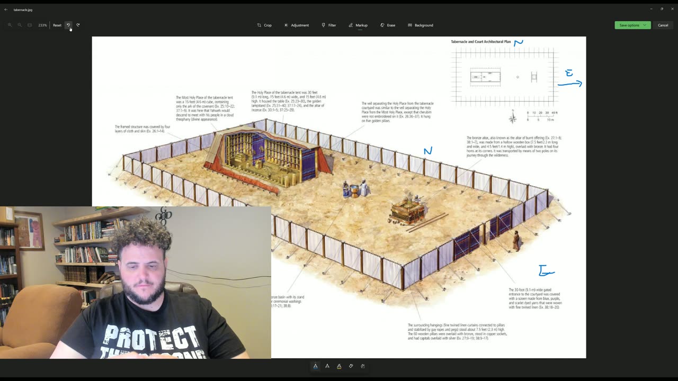Redo the last undone edit
Screen dimensions: 678x381
coord(78,25)
